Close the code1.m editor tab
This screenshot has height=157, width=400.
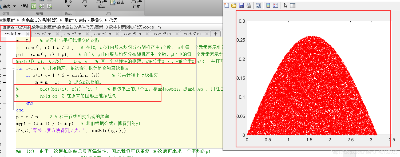coord(27,34)
